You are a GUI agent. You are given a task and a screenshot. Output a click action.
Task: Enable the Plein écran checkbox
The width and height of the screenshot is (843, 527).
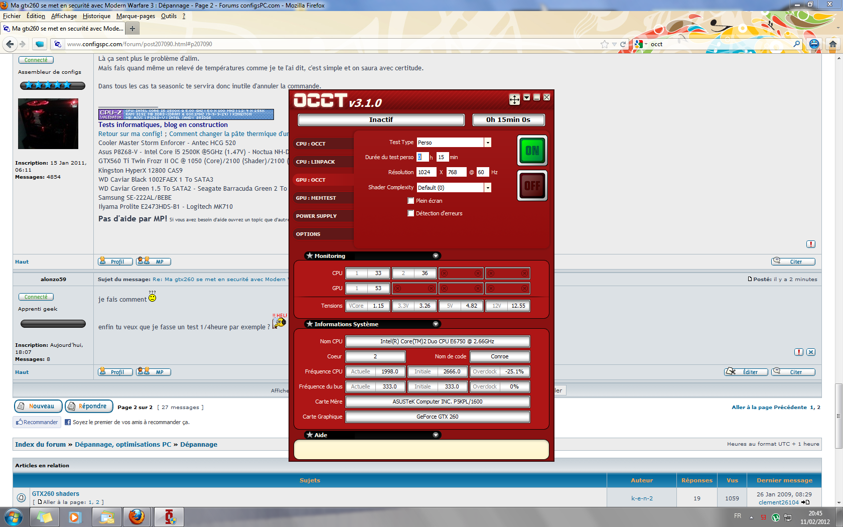pyautogui.click(x=411, y=201)
